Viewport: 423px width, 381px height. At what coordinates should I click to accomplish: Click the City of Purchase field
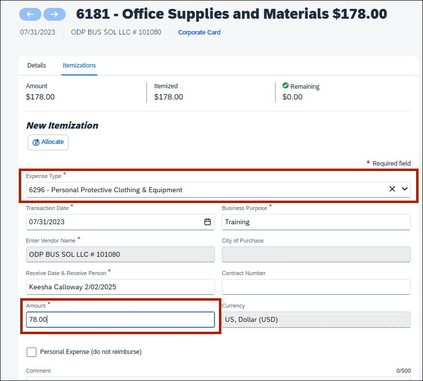pyautogui.click(x=316, y=254)
